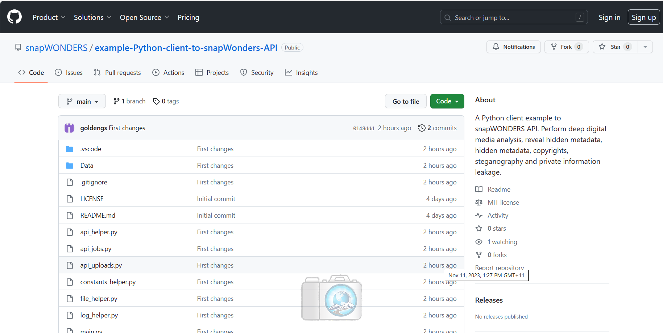Click the goldengs avatar icon
This screenshot has width=663, height=333.
[x=69, y=128]
